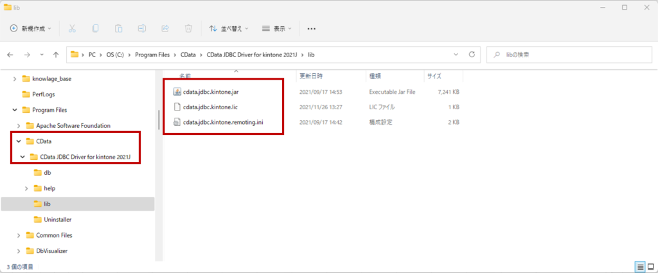
Task: Click OS (C:) in the breadcrumb path
Action: [x=114, y=55]
